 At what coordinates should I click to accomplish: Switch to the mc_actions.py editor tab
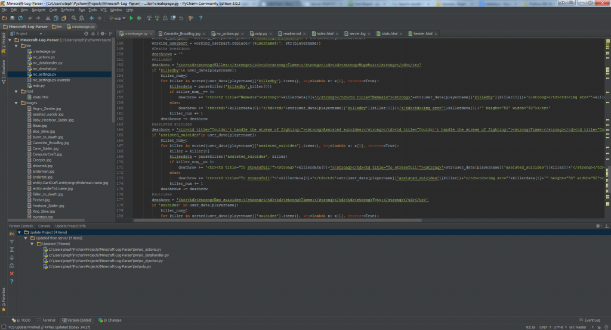click(x=227, y=33)
